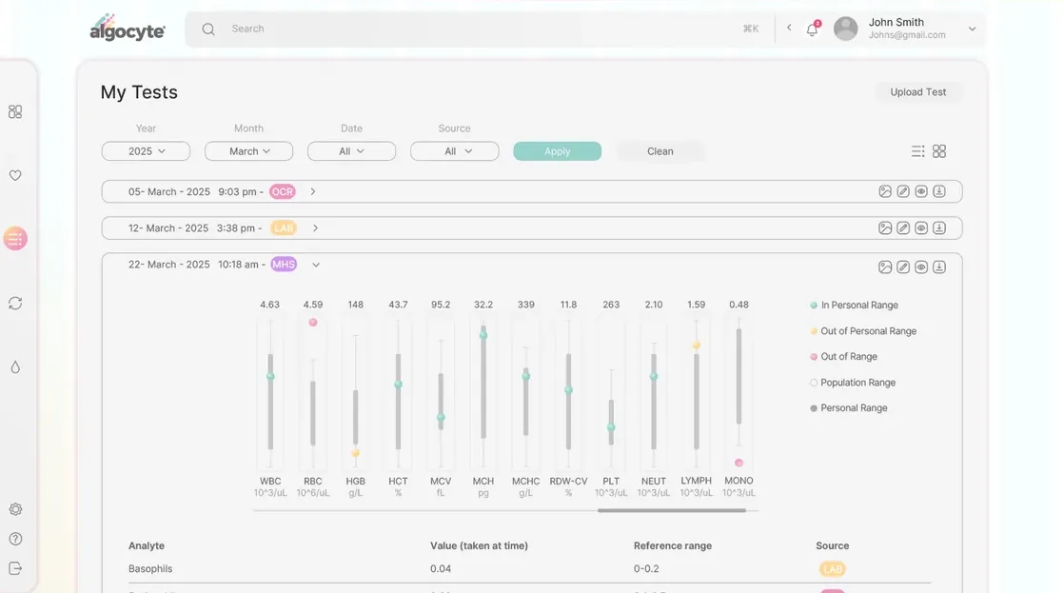Focus the Search input field

(x=482, y=30)
